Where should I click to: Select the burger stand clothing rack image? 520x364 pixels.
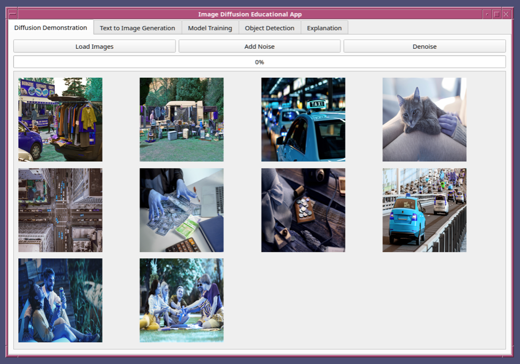pyautogui.click(x=60, y=120)
